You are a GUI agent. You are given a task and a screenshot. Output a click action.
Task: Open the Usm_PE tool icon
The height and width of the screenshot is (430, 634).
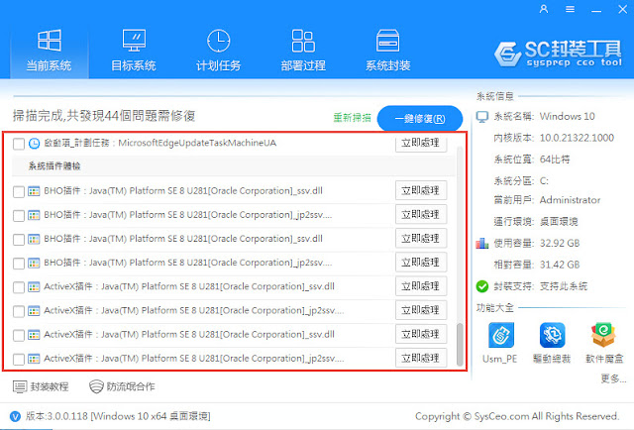coord(501,335)
